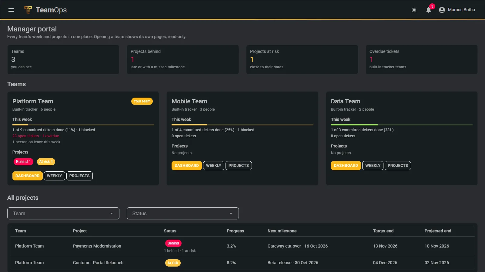Click '23 open tickets' text in Platform Team

25,136
